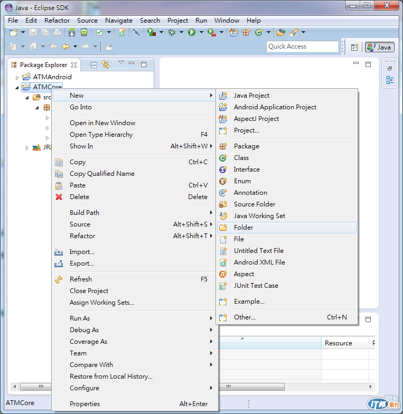Click the Save toolbar icon
The width and height of the screenshot is (403, 414).
pyautogui.click(x=33, y=32)
